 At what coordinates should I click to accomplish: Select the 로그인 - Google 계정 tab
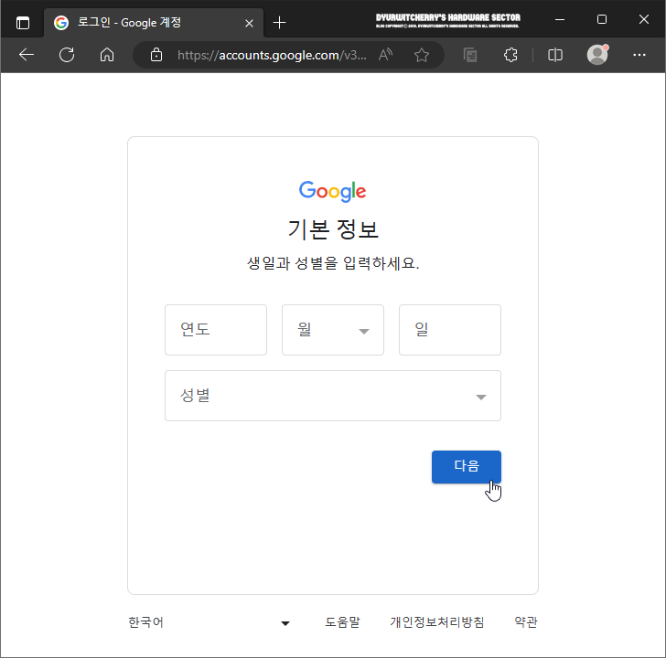tap(154, 23)
